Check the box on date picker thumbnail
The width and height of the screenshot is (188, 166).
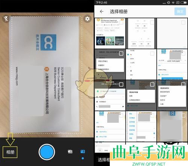[152, 23]
